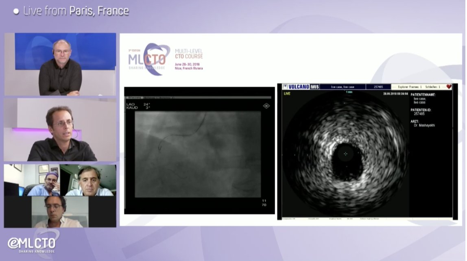Click the diamond marker icon on the angiogram
The image size is (467, 261).
point(266,106)
